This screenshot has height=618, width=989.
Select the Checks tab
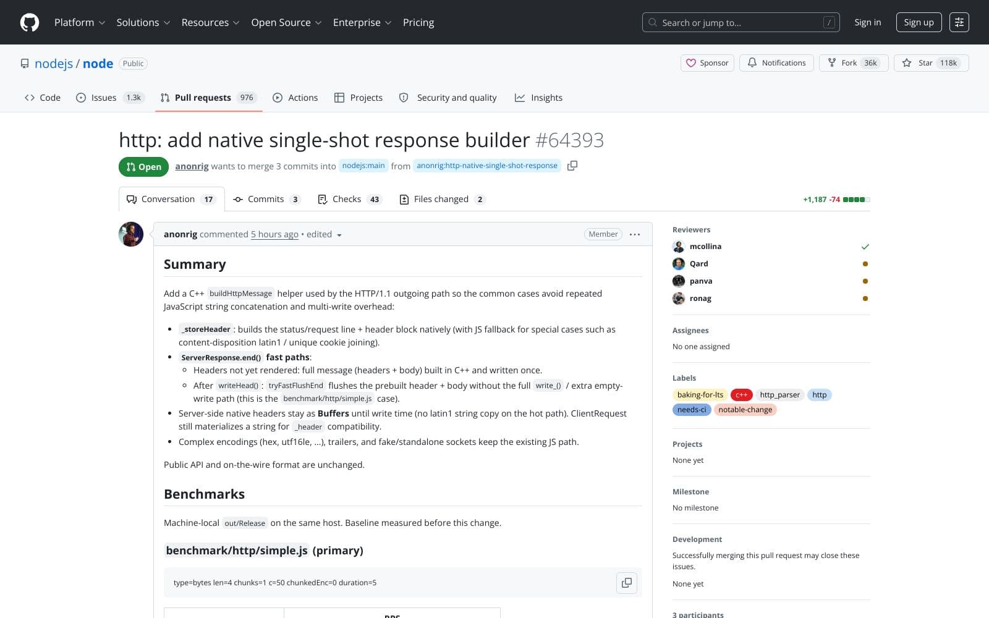click(350, 199)
